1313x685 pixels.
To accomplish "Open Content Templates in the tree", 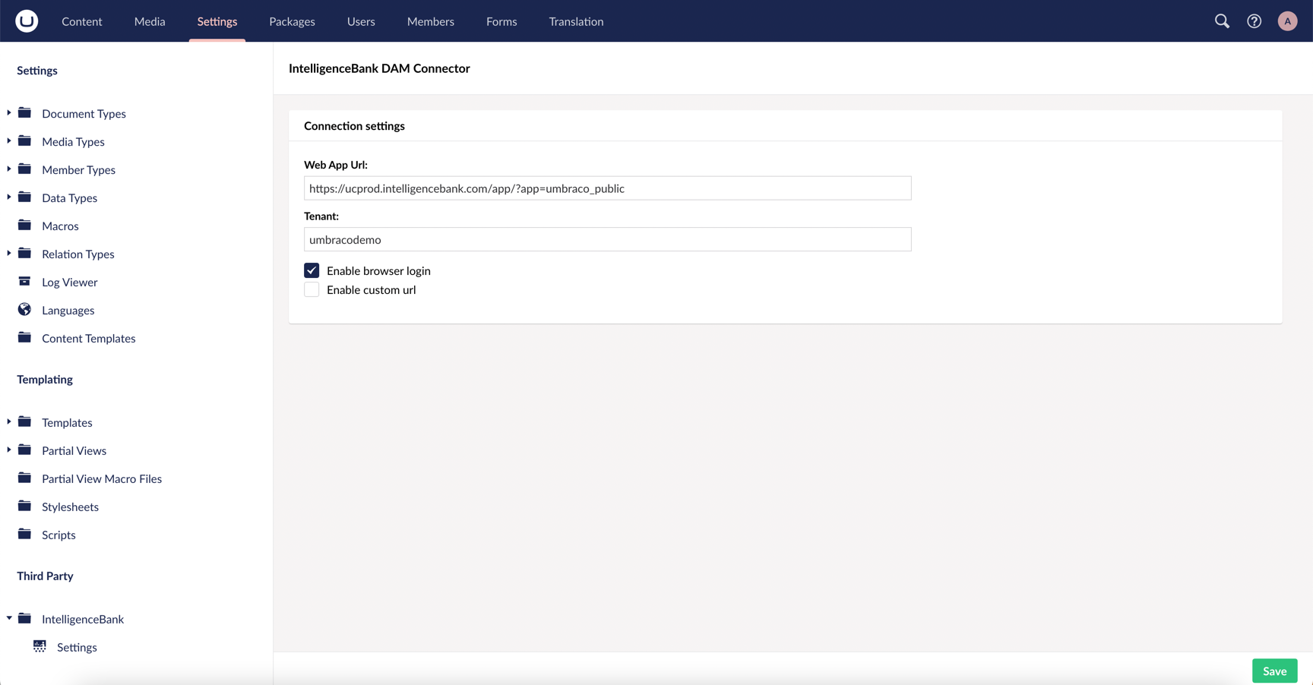I will coord(88,339).
